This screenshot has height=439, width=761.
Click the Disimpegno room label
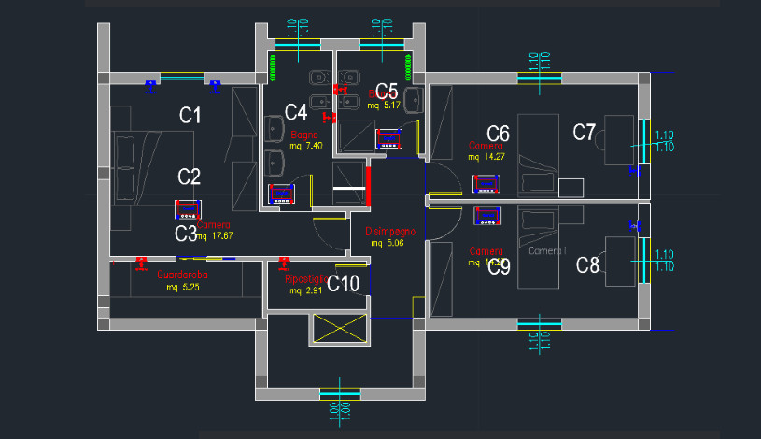tap(389, 232)
